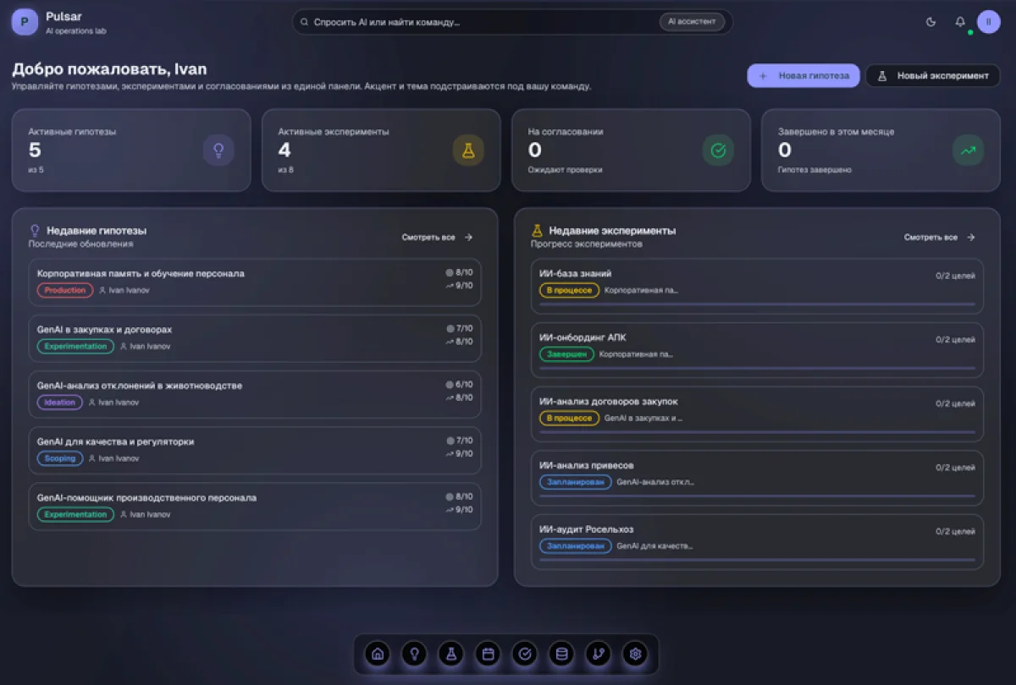Click Смотреть все for recent hypotheses

pyautogui.click(x=438, y=238)
